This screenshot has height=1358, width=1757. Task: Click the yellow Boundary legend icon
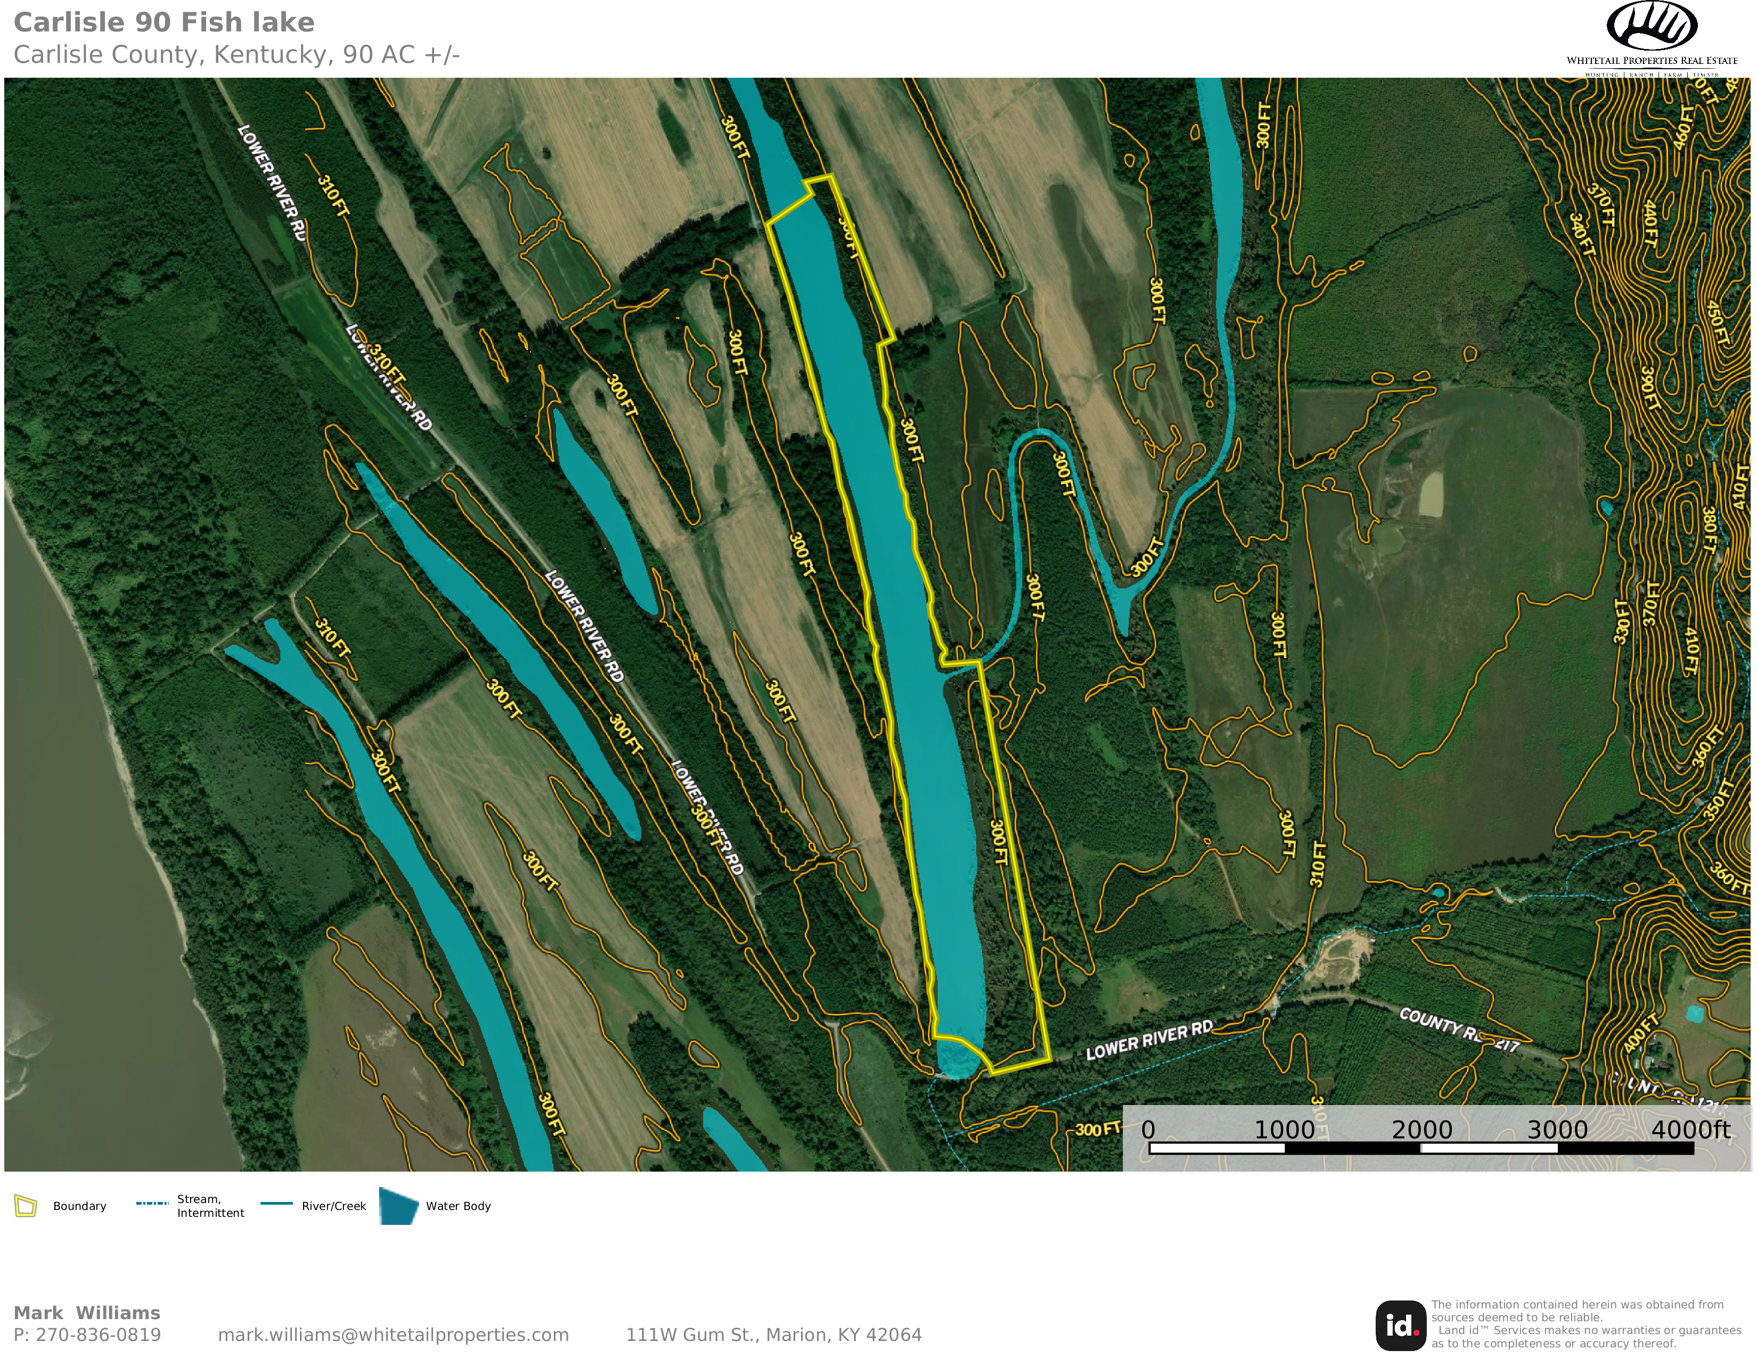coord(26,1206)
